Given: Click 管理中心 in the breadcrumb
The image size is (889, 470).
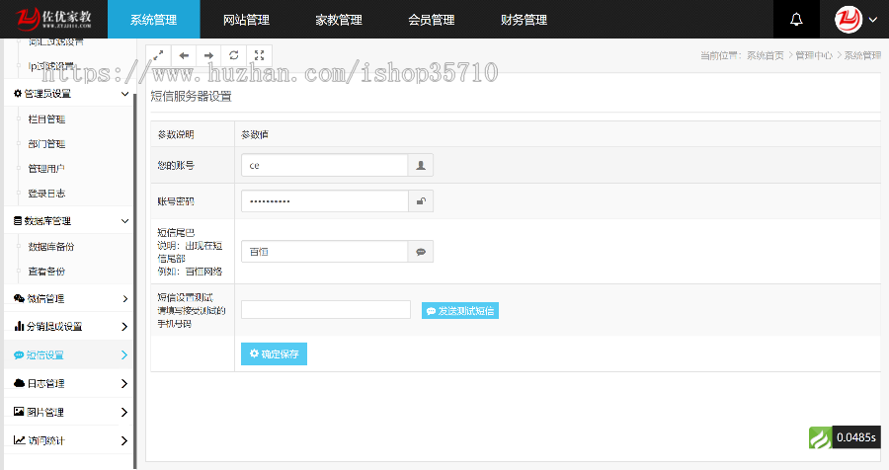Looking at the screenshot, I should [x=814, y=55].
